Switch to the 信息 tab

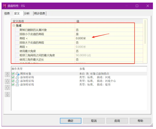[x=7, y=13]
